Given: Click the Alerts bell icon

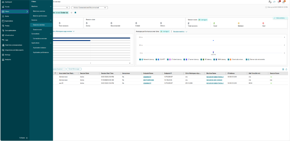Looking at the screenshot, I should [3, 16].
